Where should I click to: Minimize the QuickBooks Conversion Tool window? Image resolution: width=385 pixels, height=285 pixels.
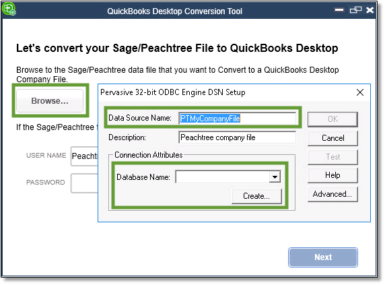339,10
